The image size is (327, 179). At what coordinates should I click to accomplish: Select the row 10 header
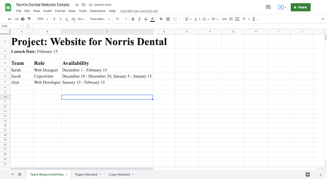5,97
